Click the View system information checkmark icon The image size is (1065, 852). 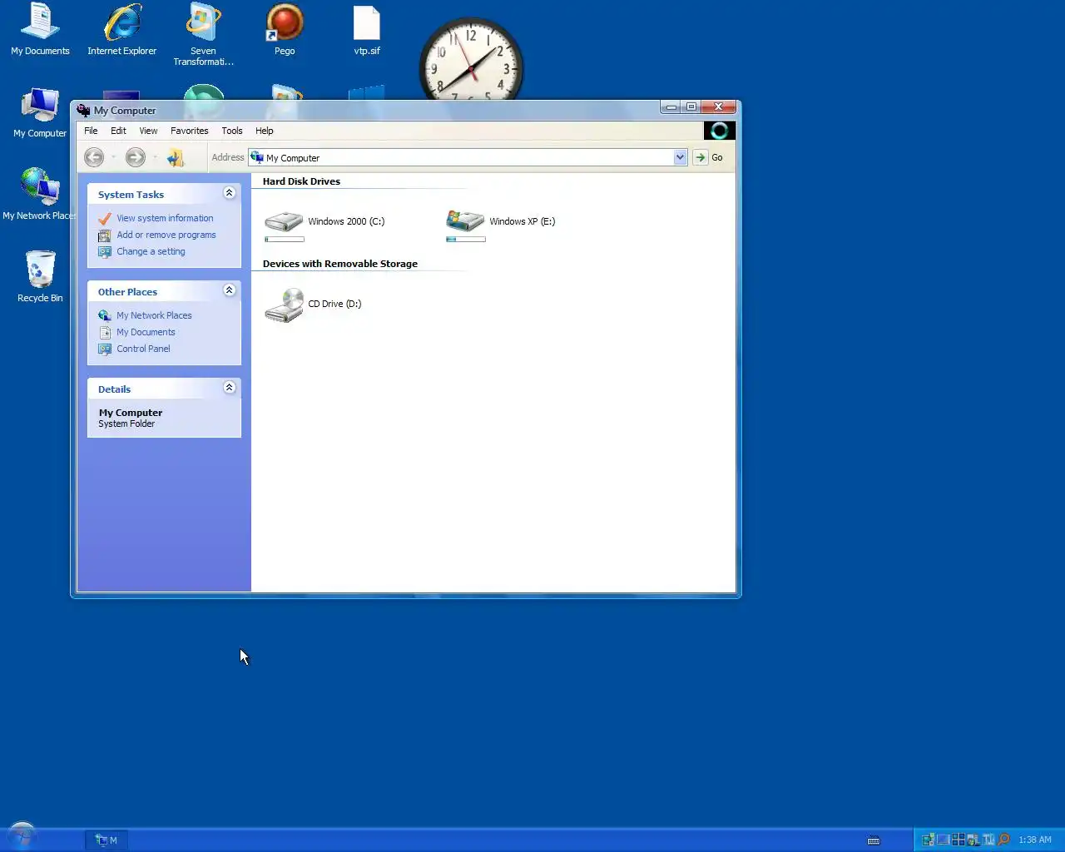point(105,219)
